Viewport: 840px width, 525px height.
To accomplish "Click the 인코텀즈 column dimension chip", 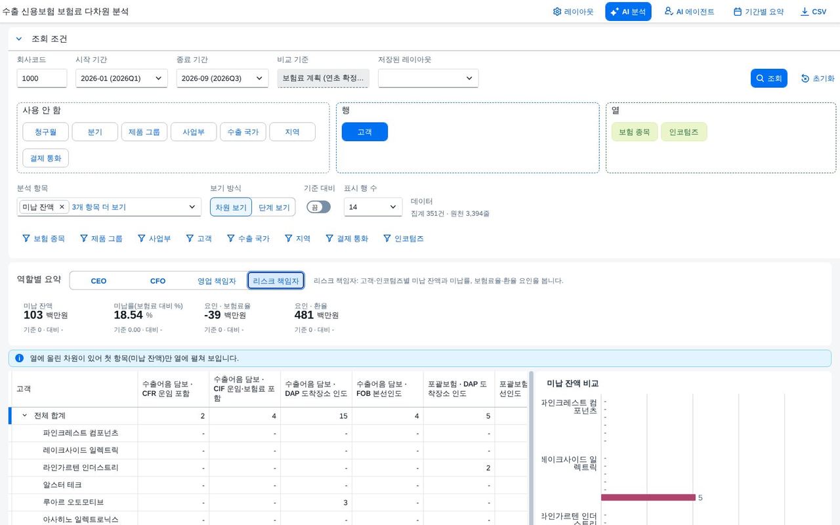I will point(684,132).
